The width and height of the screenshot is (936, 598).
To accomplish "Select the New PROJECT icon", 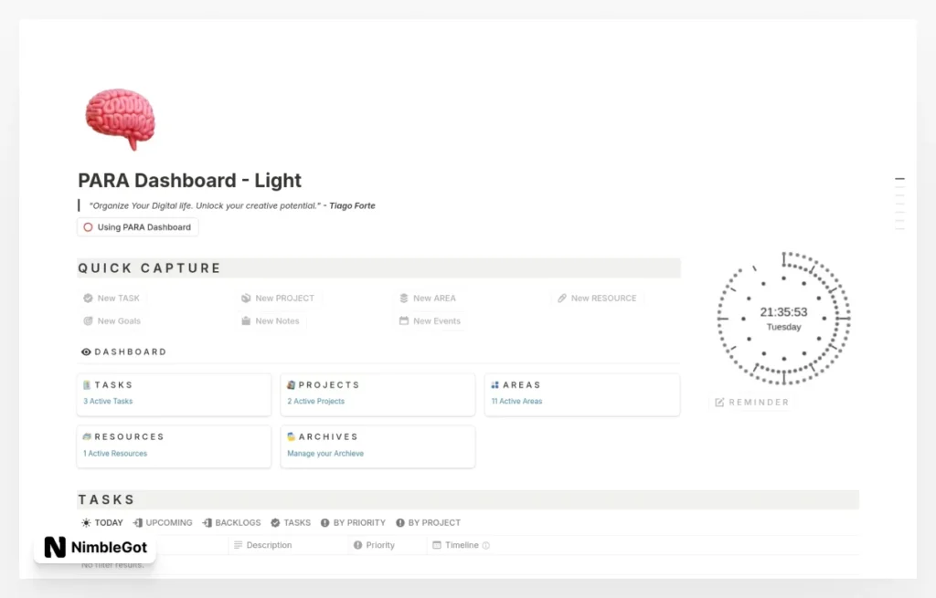I will pos(246,298).
